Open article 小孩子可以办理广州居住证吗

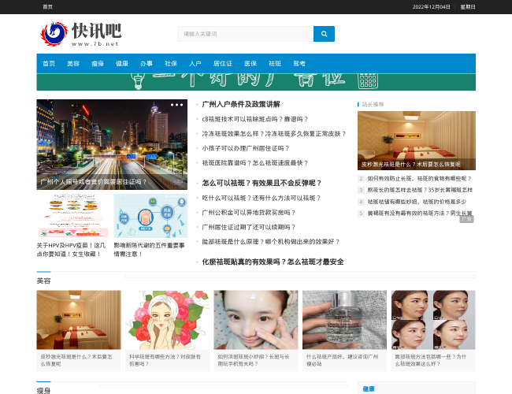245,148
